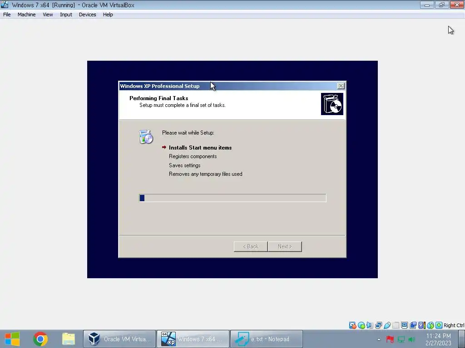Minimize the VirtualBox VM window

tap(427, 5)
